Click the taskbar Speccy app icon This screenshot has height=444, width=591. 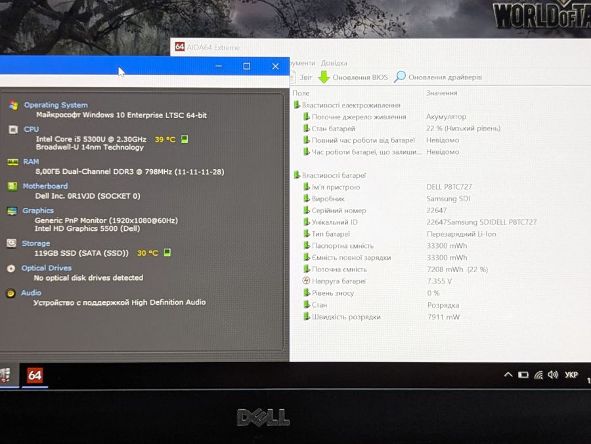point(5,375)
